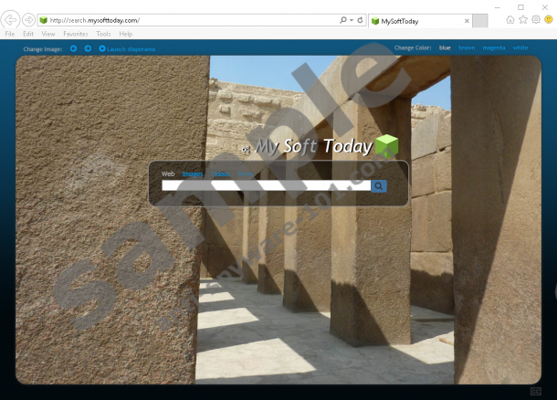Image resolution: width=557 pixels, height=400 pixels.
Task: Open the Tools menu
Action: 103,34
